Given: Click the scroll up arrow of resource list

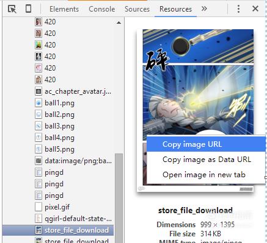Looking at the screenshot, I should pos(119,23).
